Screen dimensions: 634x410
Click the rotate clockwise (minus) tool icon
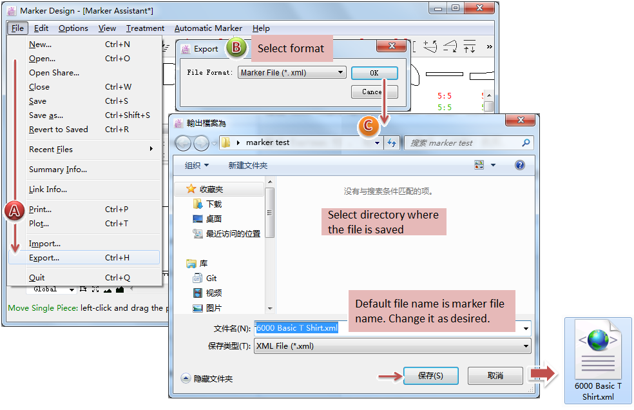click(450, 46)
